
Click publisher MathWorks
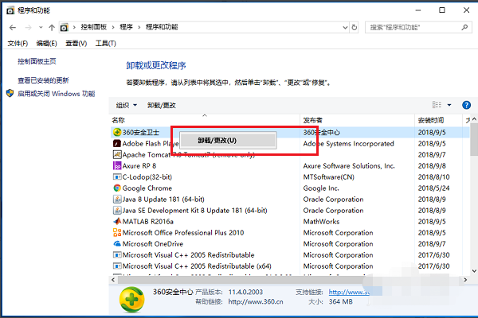[321, 222]
